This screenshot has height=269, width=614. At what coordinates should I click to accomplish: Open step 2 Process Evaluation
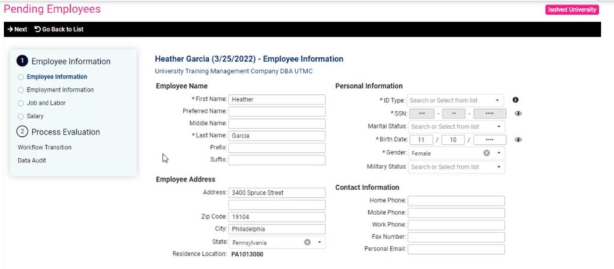(58, 132)
